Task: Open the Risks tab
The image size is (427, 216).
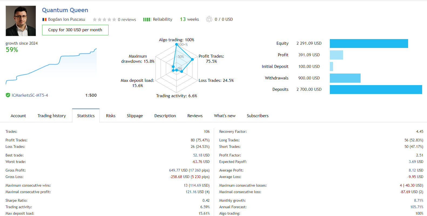Action: [x=111, y=116]
